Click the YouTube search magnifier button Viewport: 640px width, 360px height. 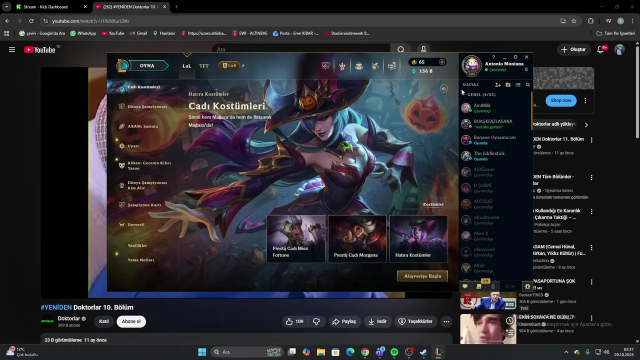pyautogui.click(x=400, y=49)
